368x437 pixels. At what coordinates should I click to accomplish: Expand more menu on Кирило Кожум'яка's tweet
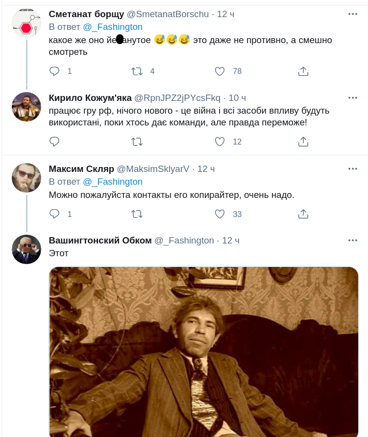(x=353, y=97)
